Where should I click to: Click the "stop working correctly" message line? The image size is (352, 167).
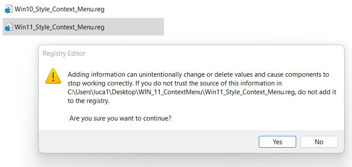tap(174, 83)
